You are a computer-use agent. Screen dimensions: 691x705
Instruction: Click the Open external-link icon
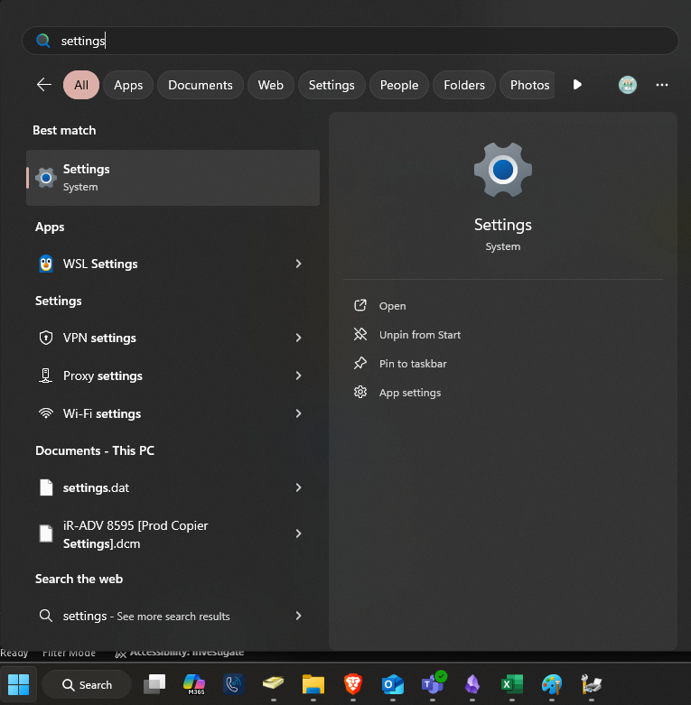[360, 305]
